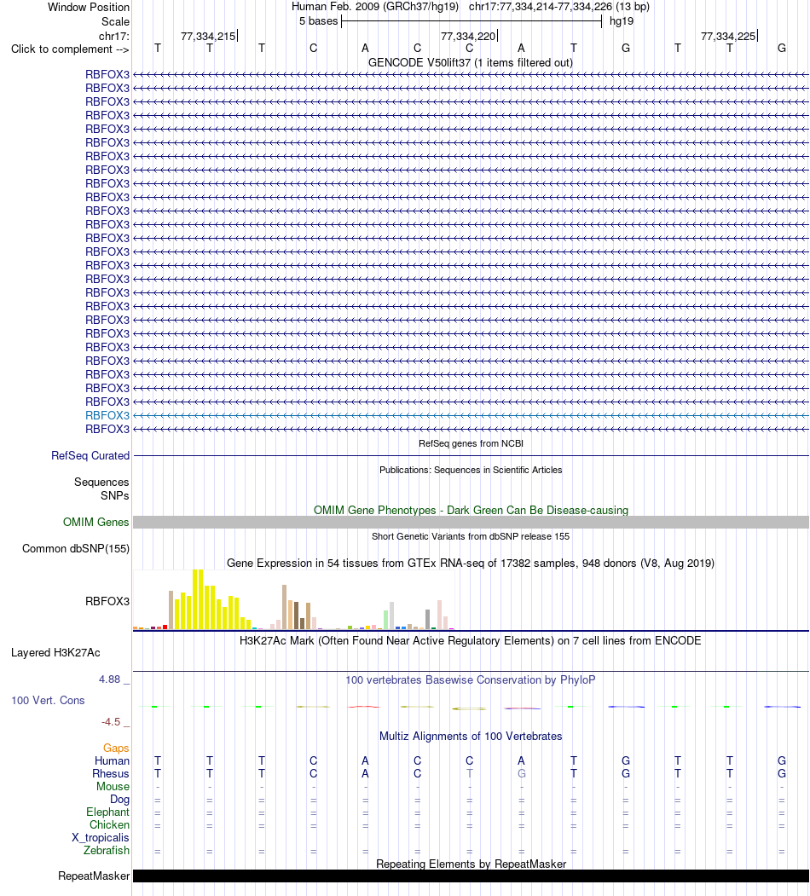
Task: Open the GENCODE V50lift37 track title
Action: click(x=471, y=62)
